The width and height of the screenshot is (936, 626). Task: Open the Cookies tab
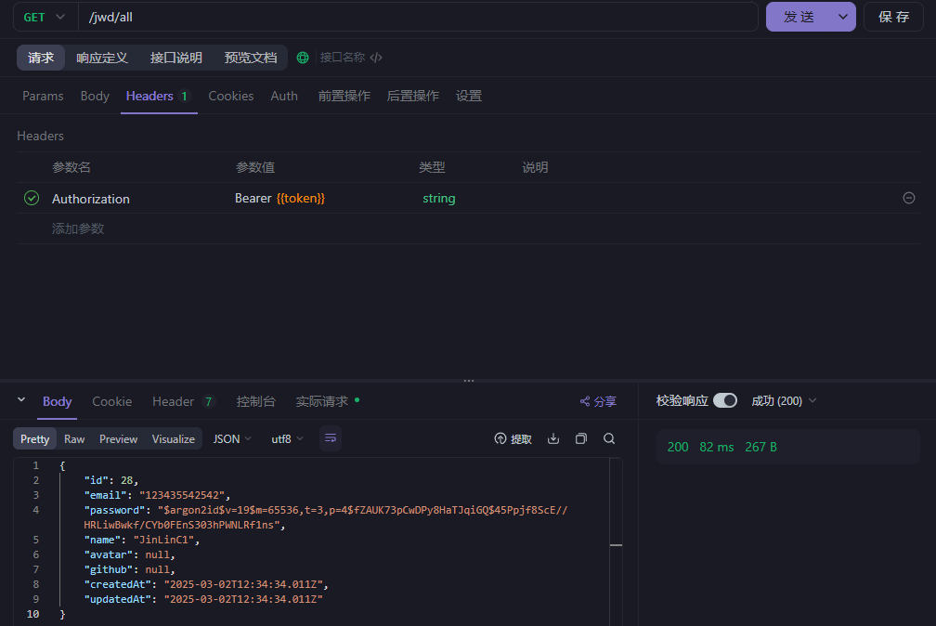point(231,97)
